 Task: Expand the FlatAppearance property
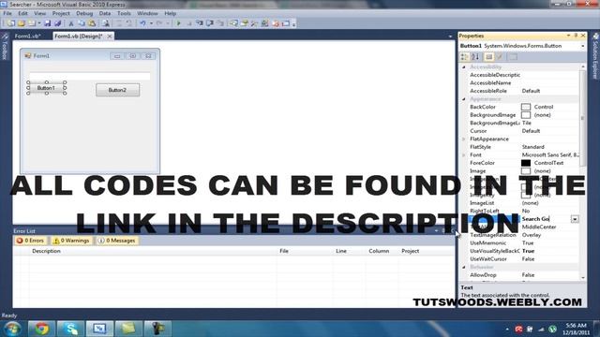tap(464, 139)
